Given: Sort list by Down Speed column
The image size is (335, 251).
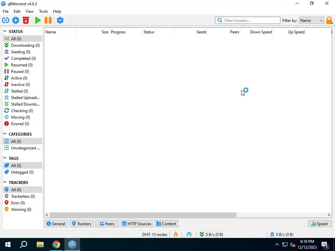Looking at the screenshot, I should click(x=256, y=32).
